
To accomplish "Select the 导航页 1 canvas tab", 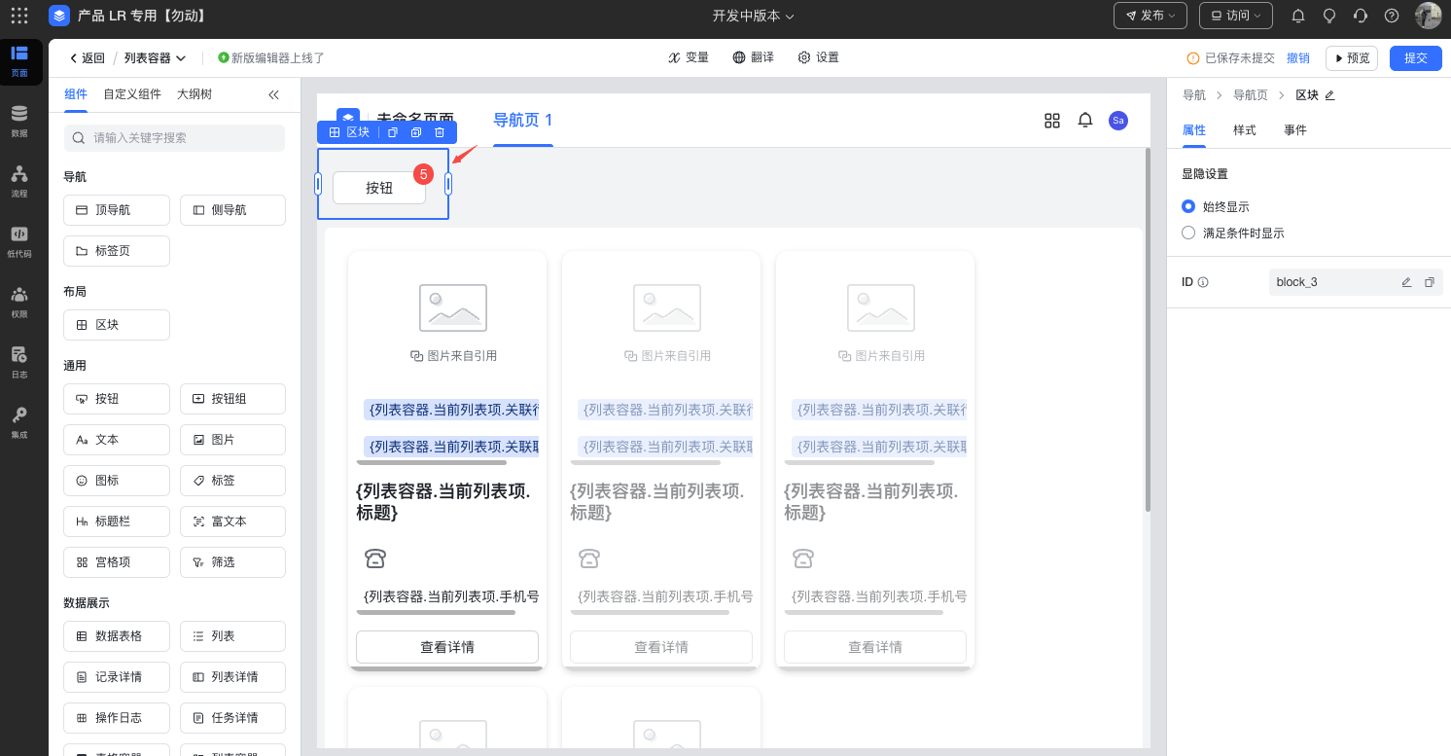I will click(x=523, y=121).
